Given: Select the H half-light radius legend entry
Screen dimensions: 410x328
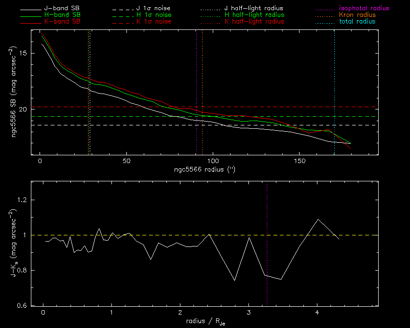Looking at the screenshot, I should coord(254,15).
